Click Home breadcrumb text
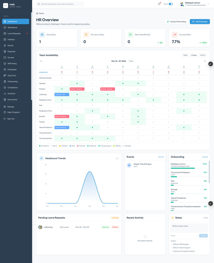The width and height of the screenshot is (214, 263). [41, 13]
